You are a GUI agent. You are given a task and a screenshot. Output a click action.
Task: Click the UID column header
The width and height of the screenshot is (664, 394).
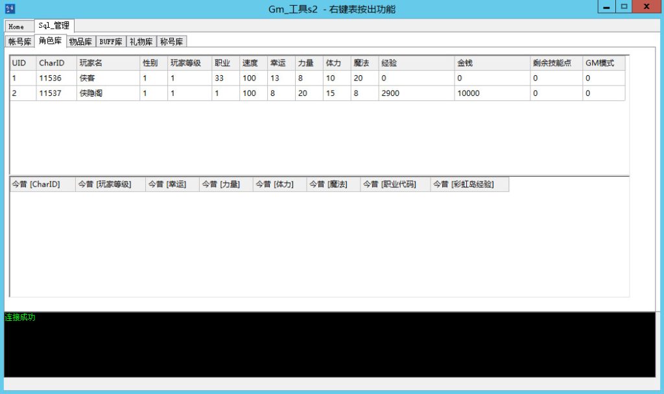pyautogui.click(x=19, y=63)
